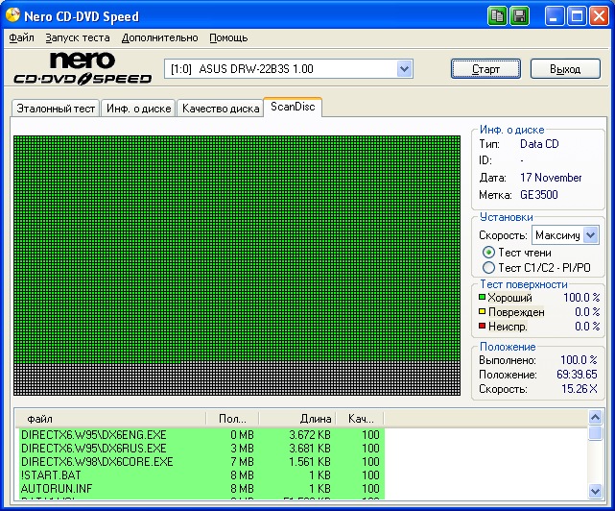Click the '3.672 KB' length cell

(310, 435)
